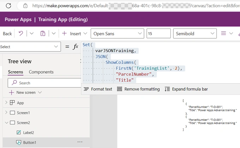
Task: Select Screen2 in the tree view
Action: (23, 123)
